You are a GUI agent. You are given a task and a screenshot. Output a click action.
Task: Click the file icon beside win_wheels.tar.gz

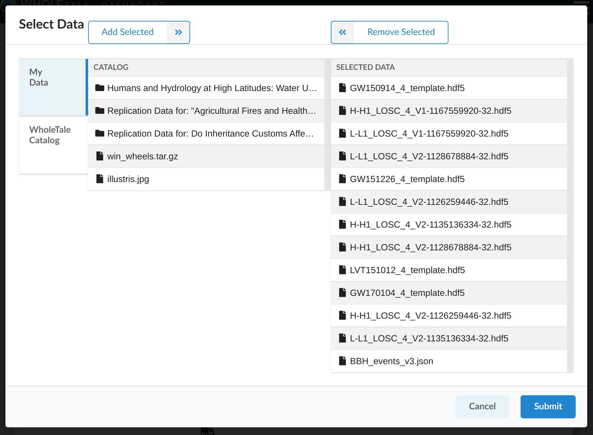coord(99,156)
